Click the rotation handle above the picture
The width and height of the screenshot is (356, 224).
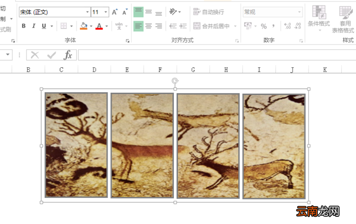tap(175, 81)
